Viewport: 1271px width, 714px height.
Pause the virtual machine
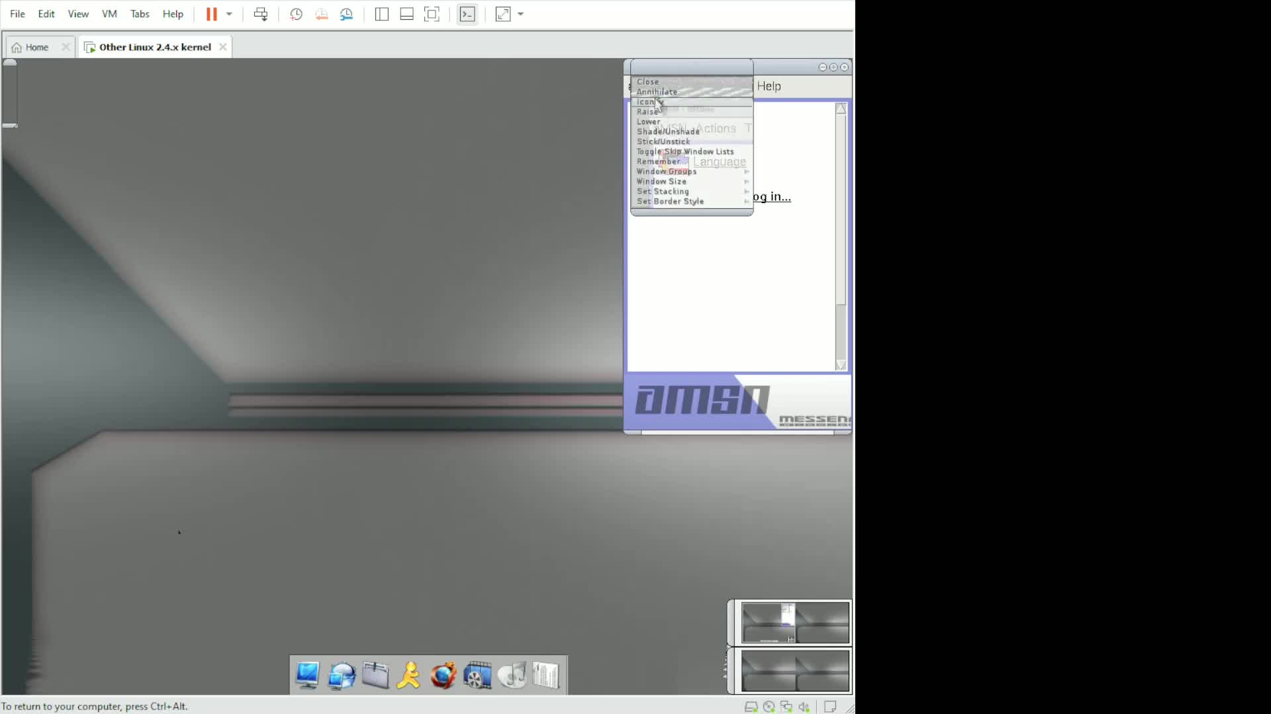click(212, 14)
